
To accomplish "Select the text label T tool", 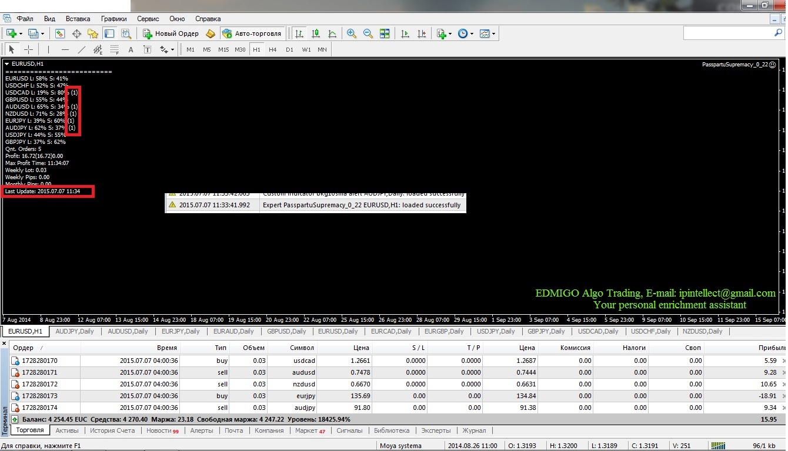I will pos(147,49).
